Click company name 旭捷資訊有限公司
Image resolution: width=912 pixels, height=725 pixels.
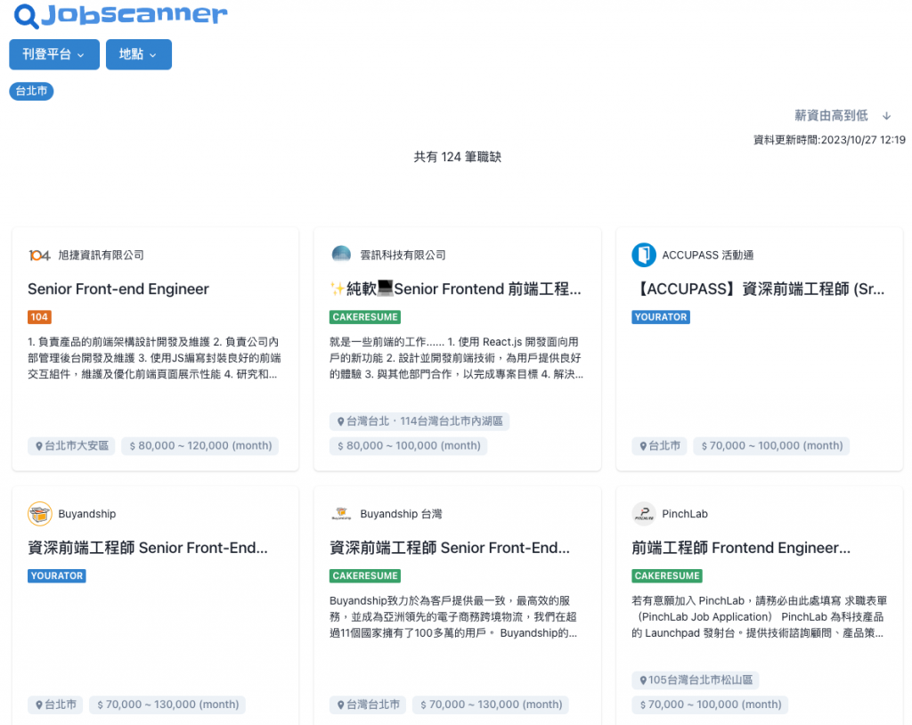[x=102, y=255]
